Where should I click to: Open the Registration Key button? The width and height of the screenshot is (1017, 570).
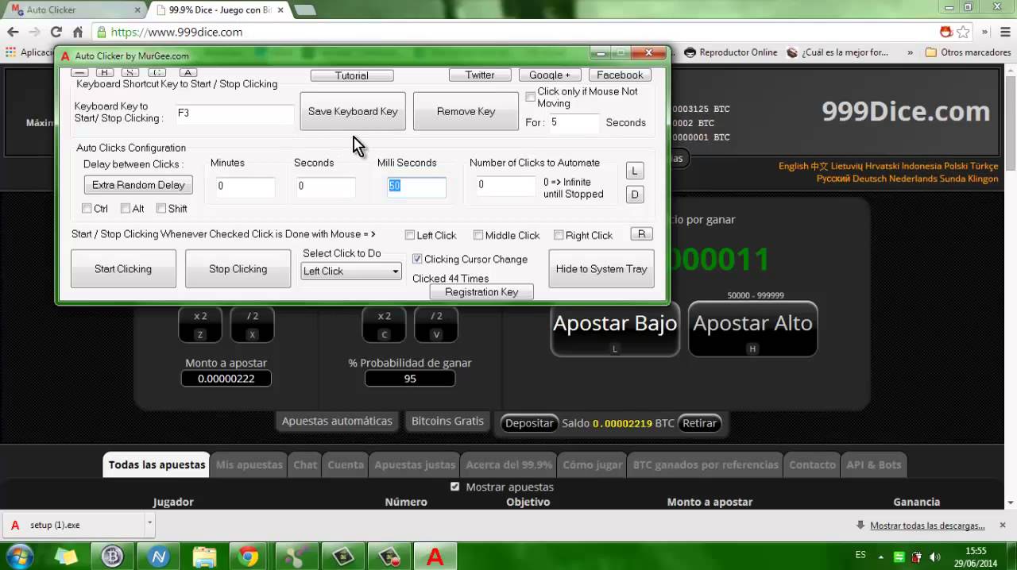481,292
